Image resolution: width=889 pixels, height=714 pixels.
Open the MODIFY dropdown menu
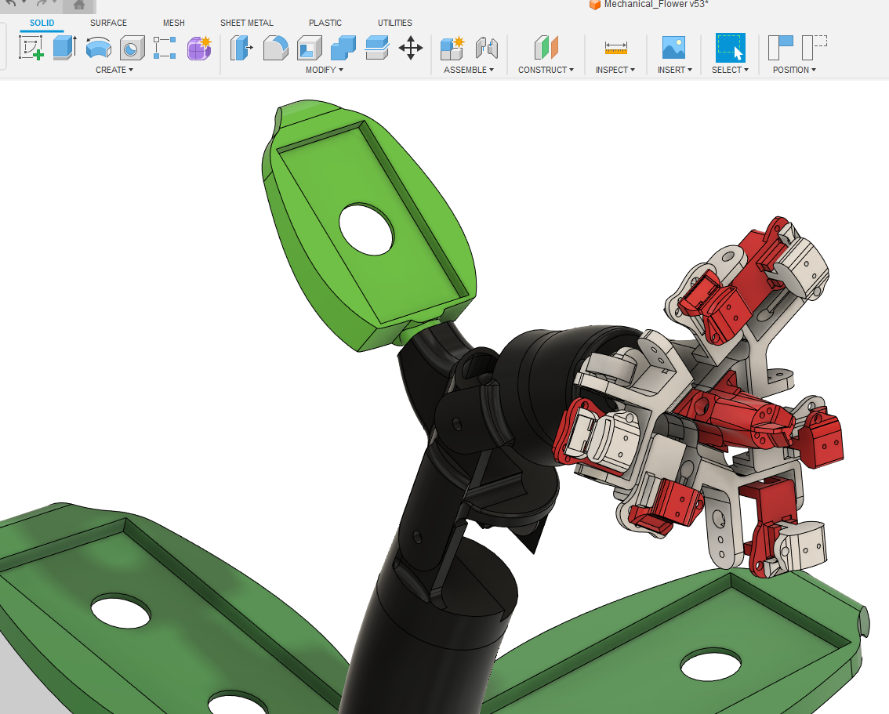(x=325, y=70)
